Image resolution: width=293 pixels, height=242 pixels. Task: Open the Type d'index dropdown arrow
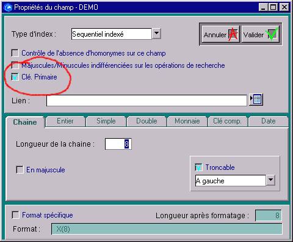click(156, 34)
